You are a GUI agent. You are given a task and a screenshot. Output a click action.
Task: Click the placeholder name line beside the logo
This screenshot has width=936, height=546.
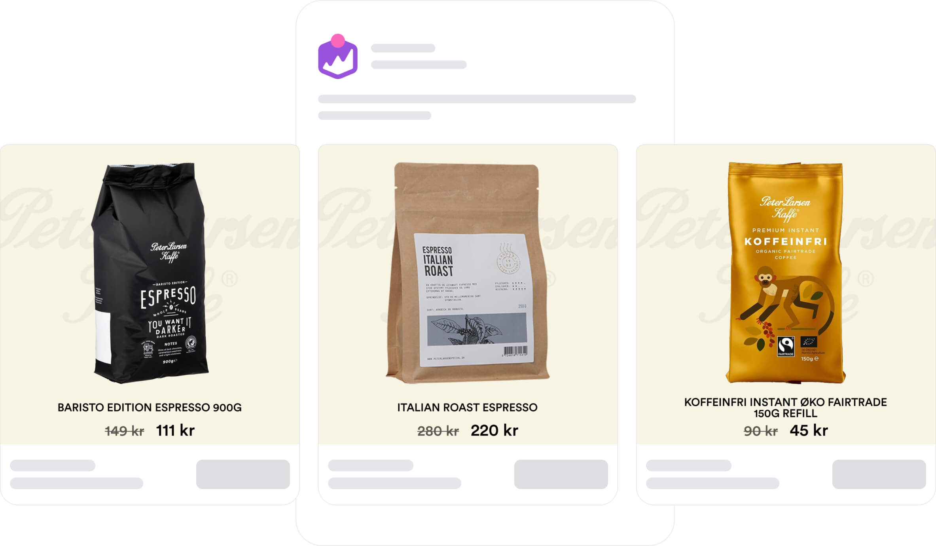click(x=403, y=48)
